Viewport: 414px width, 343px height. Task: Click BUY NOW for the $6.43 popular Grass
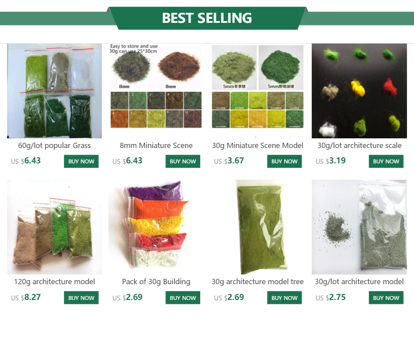click(81, 161)
